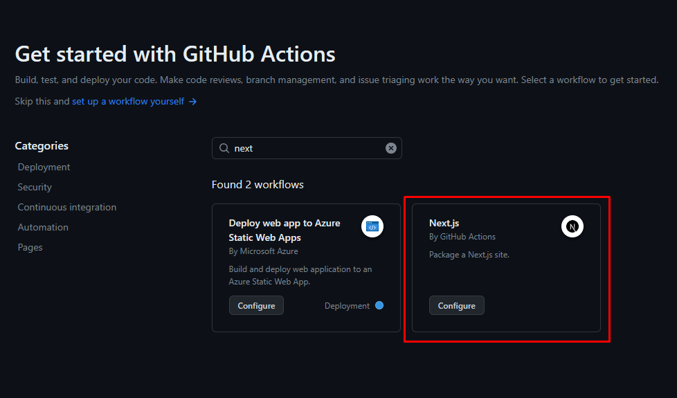Click the Next.js workflow title

click(444, 223)
